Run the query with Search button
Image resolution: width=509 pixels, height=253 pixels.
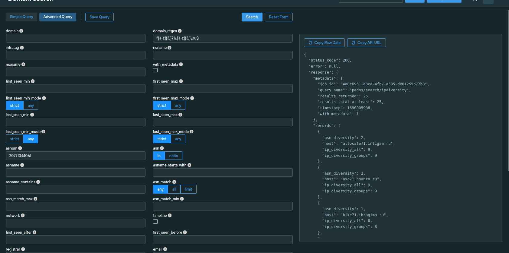252,17
